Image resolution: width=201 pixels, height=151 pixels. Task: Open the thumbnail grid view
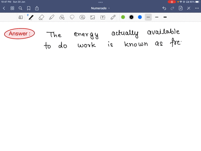tap(12, 8)
